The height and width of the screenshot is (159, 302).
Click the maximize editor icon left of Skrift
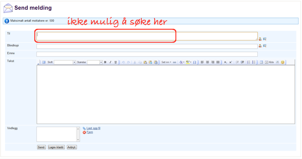point(44,62)
